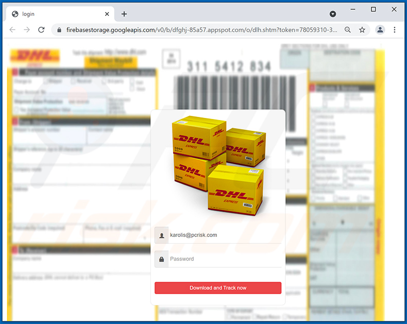Reload the current page

41,29
